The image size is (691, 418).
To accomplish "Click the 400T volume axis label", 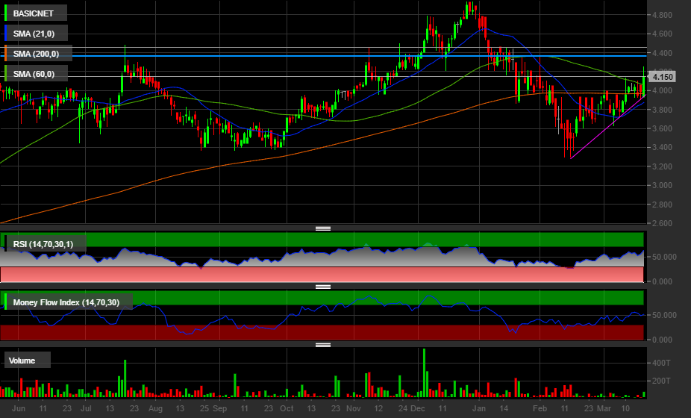I will [x=661, y=363].
